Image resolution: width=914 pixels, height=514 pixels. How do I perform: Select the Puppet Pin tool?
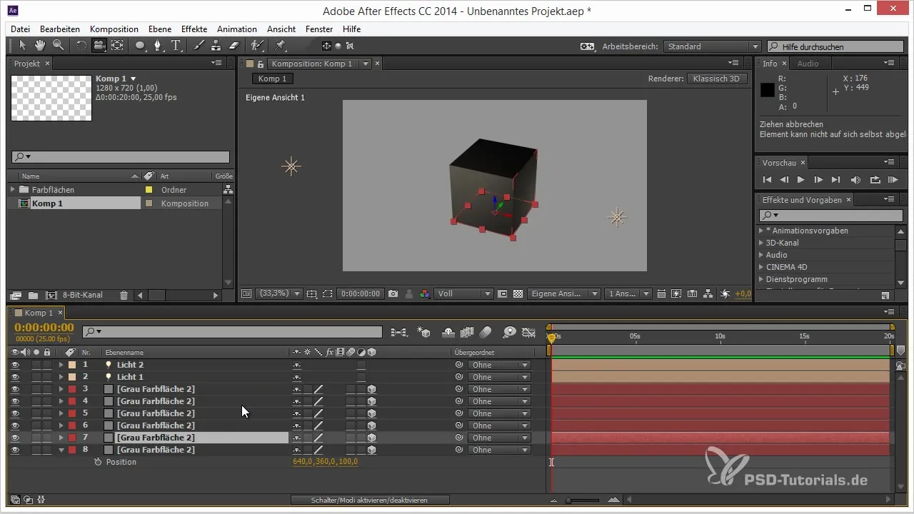tap(280, 46)
